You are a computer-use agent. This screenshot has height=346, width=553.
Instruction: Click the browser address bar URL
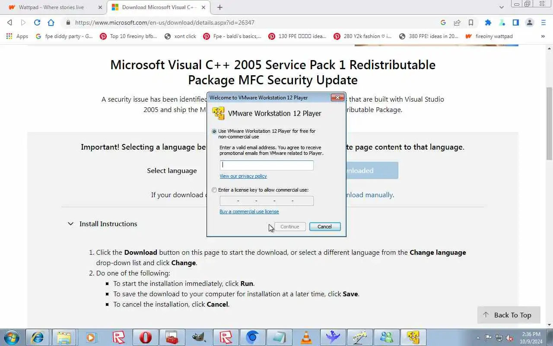tap(165, 22)
